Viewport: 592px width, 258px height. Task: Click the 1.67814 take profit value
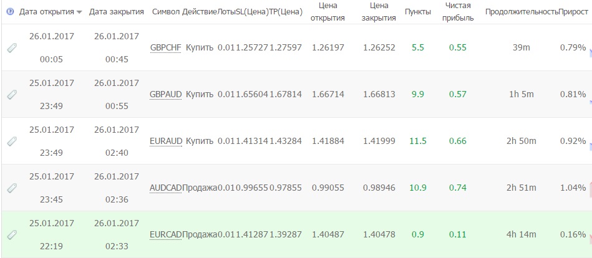pyautogui.click(x=286, y=94)
